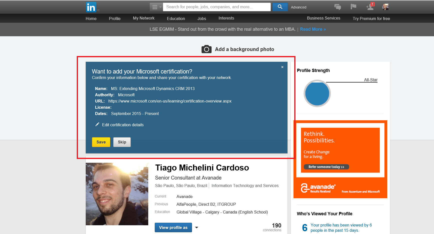Click inside the search text field

pos(216,7)
